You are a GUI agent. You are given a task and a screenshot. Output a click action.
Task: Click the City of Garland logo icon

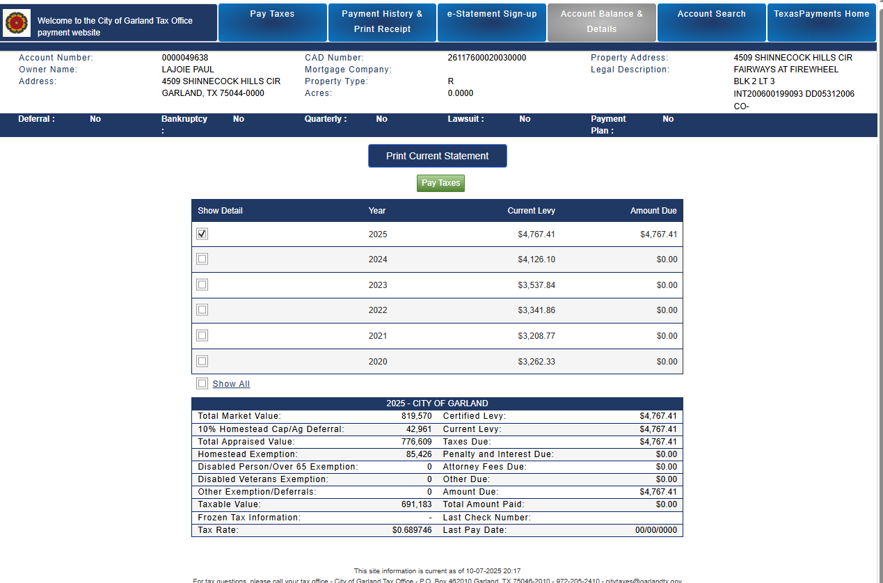click(17, 23)
